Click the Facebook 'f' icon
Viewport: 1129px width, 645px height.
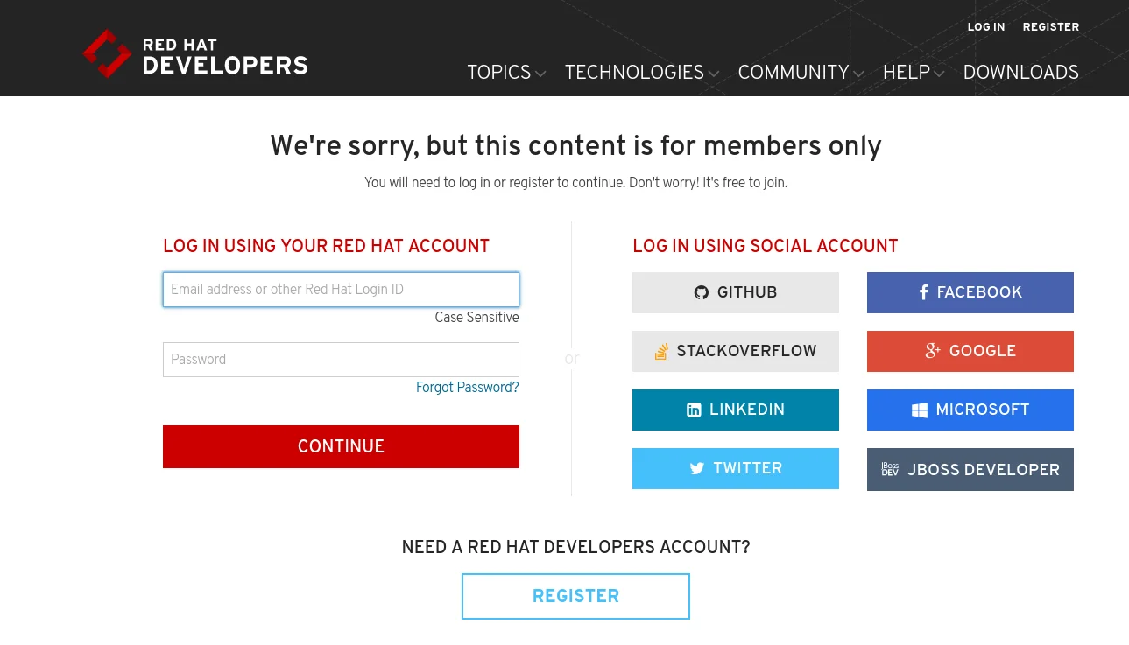[923, 292]
